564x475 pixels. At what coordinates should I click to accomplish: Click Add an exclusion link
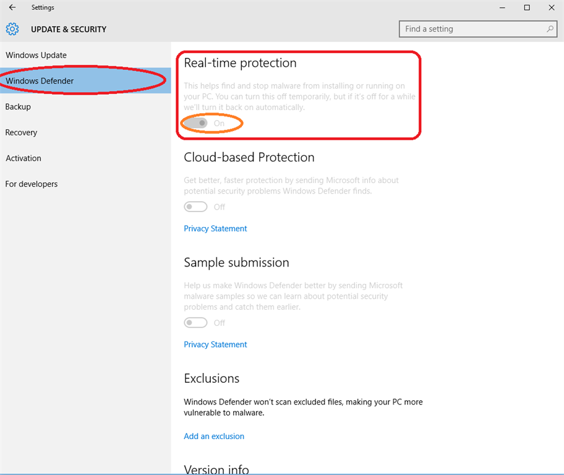pos(214,436)
